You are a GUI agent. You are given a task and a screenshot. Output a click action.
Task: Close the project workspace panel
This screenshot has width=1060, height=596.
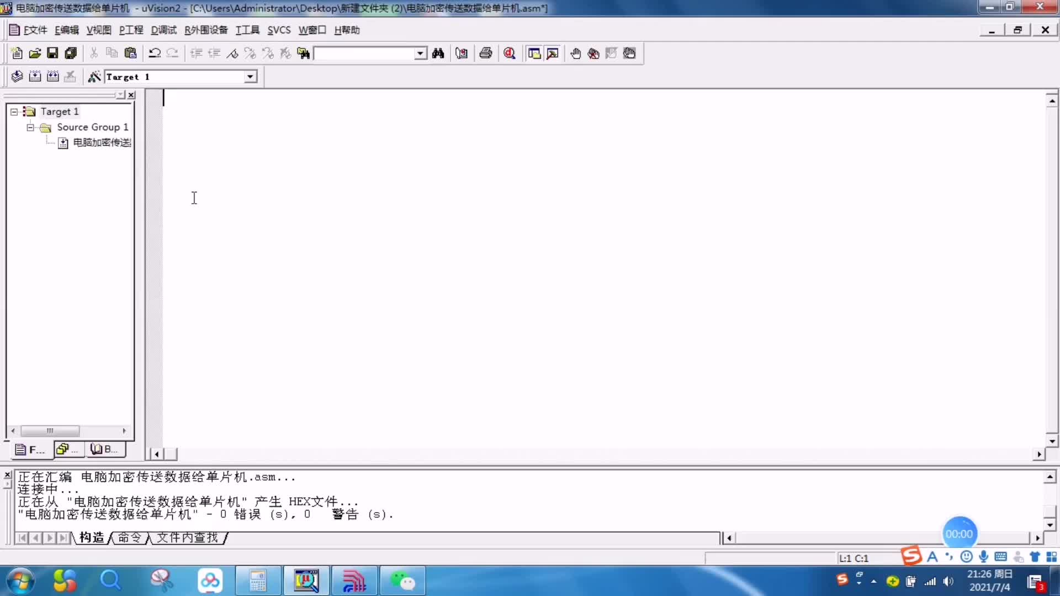[x=131, y=95]
